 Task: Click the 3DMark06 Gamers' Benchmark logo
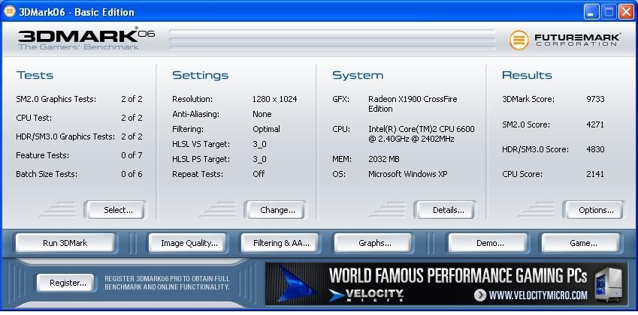point(86,39)
